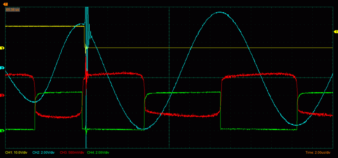The image size is (338, 158).
Task: Click the center crosshair of the graticule
Action: (169, 78)
